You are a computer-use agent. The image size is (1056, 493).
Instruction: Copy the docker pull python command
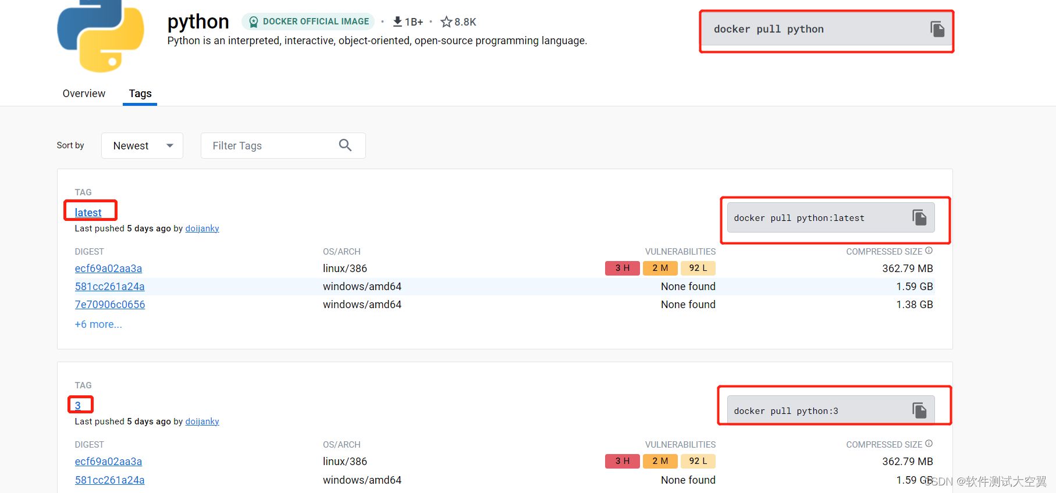point(937,29)
